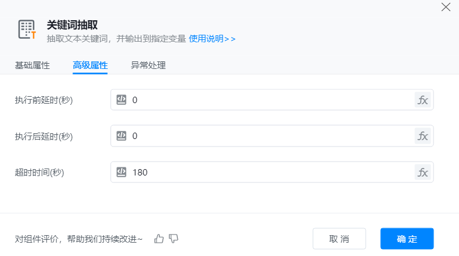Click the 关键词抽取 dialog title

tap(72, 24)
